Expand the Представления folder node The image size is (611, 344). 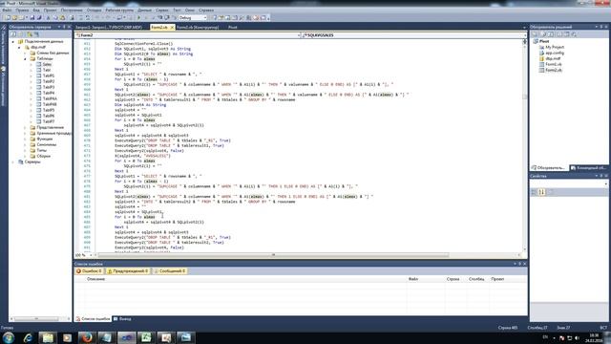click(26, 127)
